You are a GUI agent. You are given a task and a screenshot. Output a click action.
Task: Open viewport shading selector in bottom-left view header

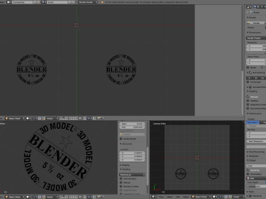coord(28,197)
